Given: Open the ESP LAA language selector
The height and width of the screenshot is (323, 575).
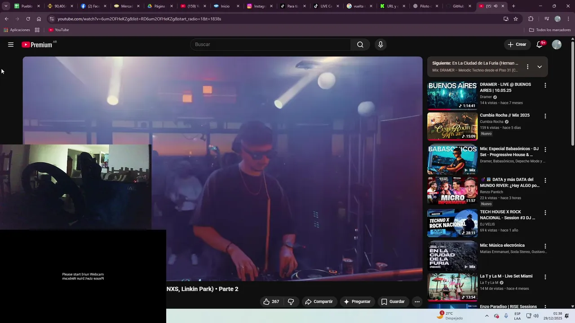Looking at the screenshot, I should (517, 316).
